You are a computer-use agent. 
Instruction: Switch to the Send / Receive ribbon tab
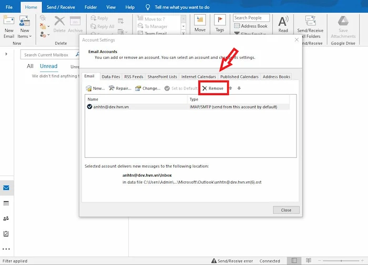point(61,7)
